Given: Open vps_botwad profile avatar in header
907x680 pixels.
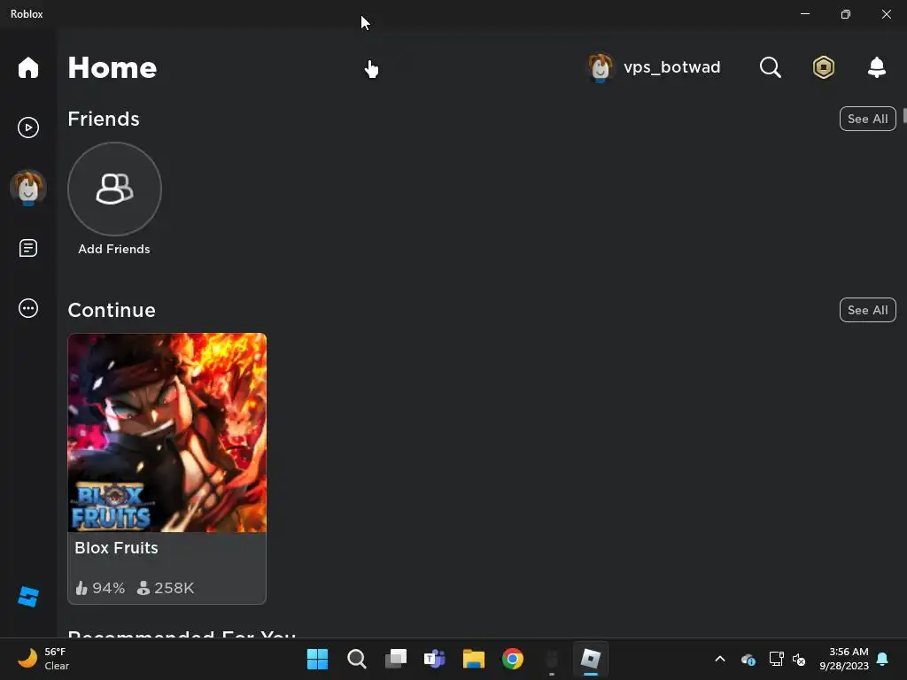Looking at the screenshot, I should (601, 67).
